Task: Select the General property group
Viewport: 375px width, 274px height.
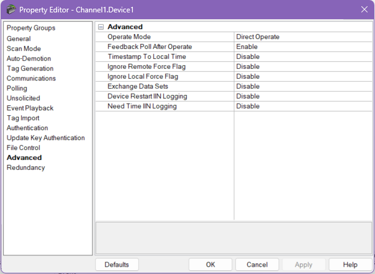Action: 19,38
